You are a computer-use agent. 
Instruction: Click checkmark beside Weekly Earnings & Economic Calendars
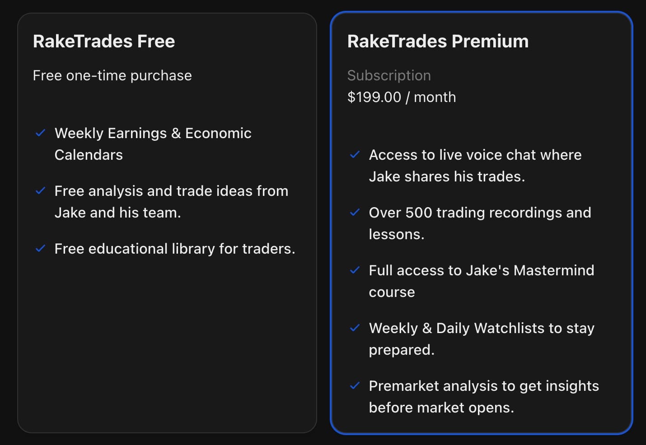(x=40, y=133)
